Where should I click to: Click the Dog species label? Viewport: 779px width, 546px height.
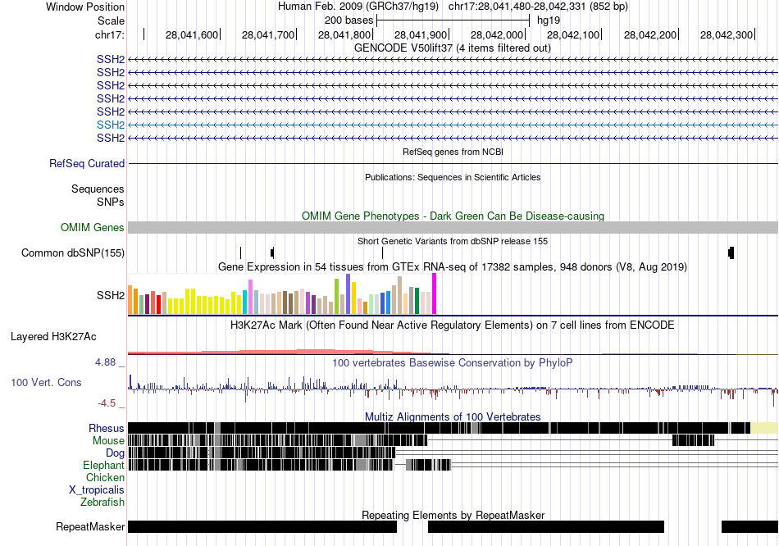(x=115, y=453)
